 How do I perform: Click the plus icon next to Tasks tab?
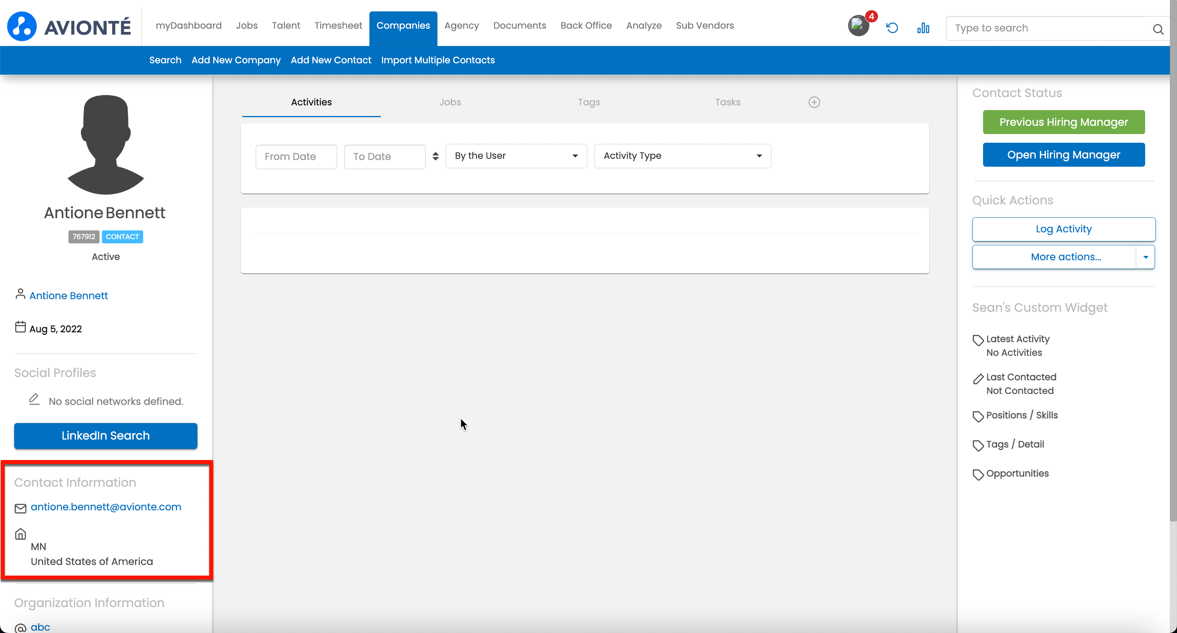pyautogui.click(x=814, y=102)
